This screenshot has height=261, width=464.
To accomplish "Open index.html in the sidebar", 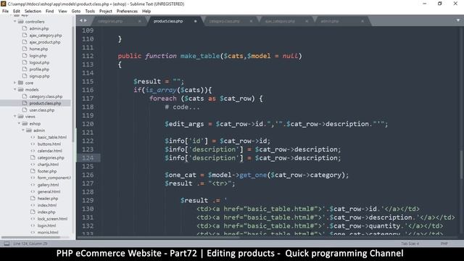I will click(47, 205).
